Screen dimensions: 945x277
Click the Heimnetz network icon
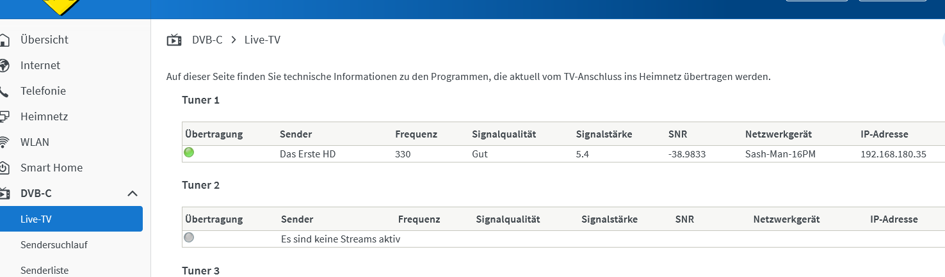4,116
